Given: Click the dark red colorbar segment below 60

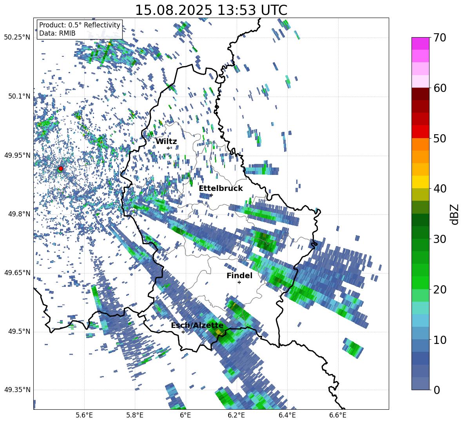Looking at the screenshot, I should tap(420, 94).
